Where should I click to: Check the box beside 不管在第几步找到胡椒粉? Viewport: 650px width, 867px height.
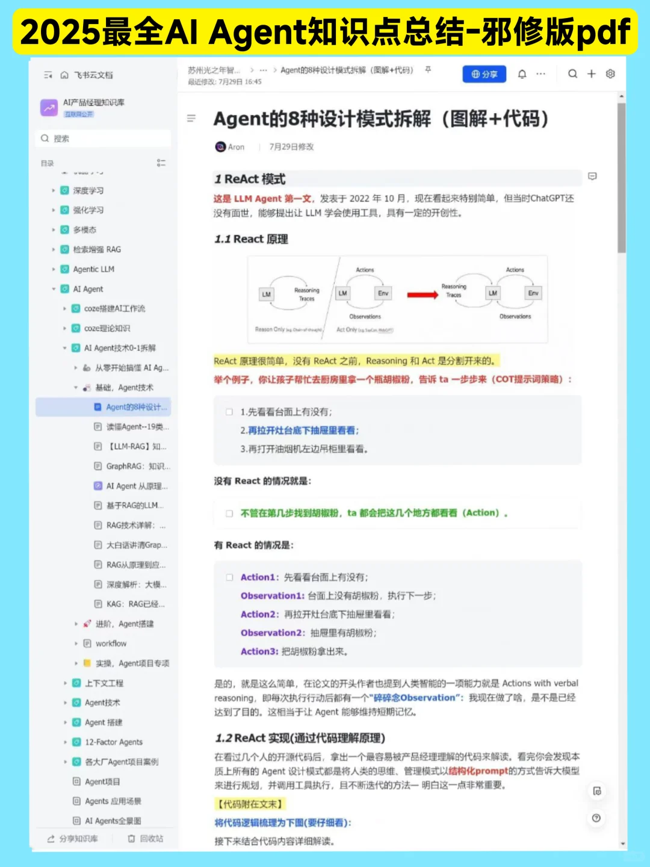229,514
